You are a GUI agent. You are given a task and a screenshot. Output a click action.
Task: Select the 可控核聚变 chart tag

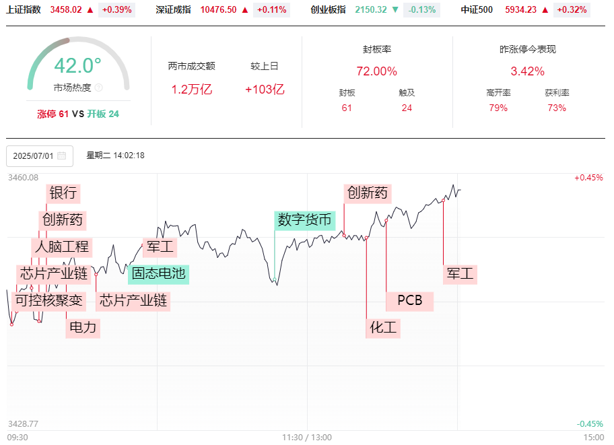click(x=48, y=300)
